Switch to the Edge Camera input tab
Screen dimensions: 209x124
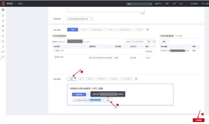pos(97,30)
